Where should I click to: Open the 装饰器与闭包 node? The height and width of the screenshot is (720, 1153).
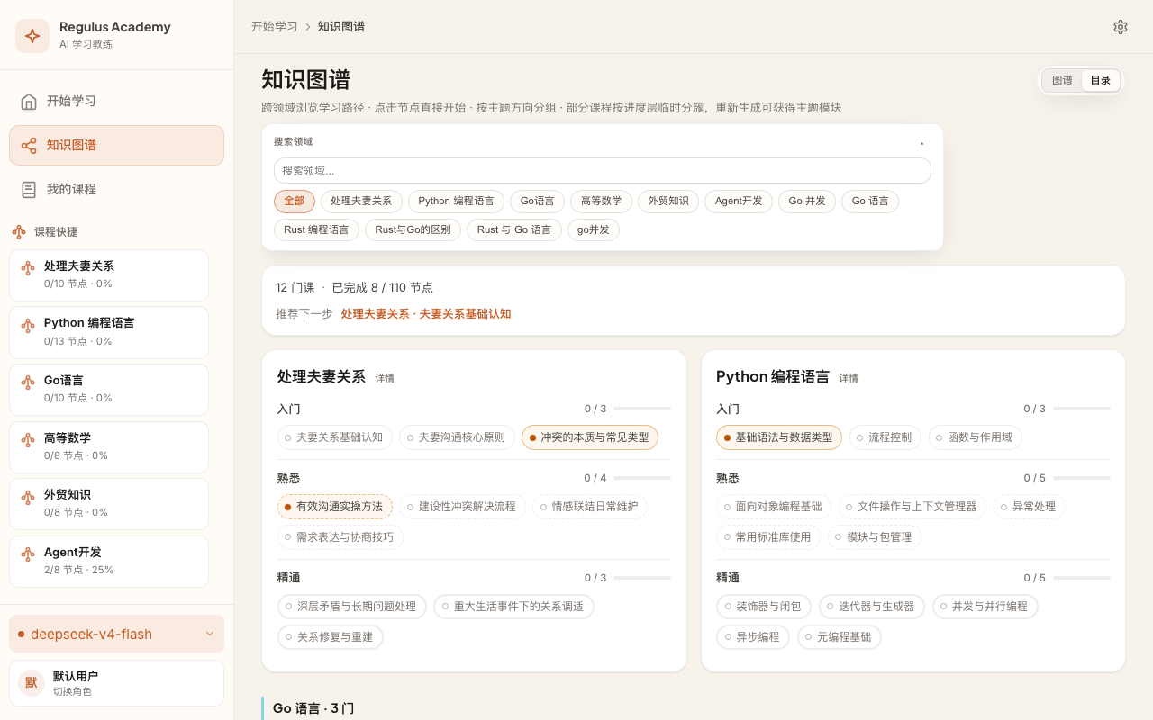click(x=764, y=607)
